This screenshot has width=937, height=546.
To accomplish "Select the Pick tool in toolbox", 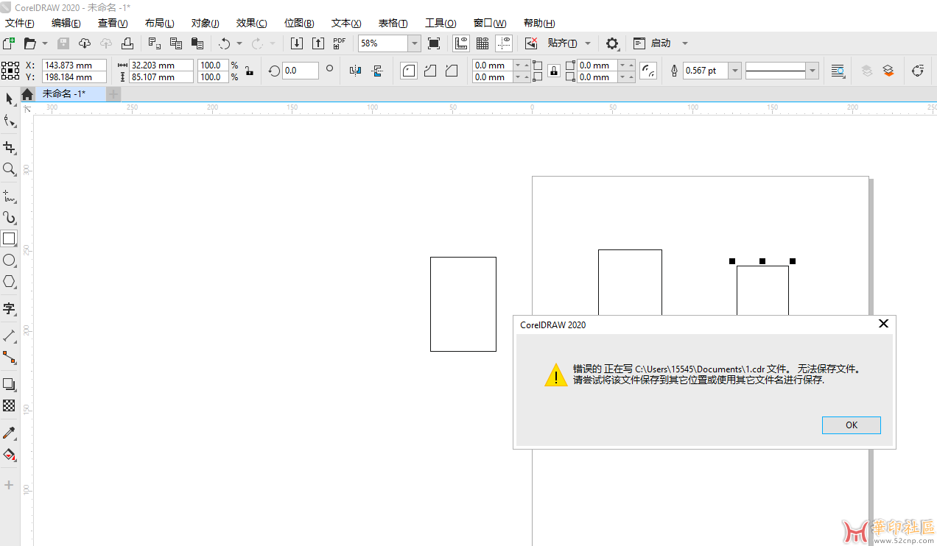I will click(9, 99).
